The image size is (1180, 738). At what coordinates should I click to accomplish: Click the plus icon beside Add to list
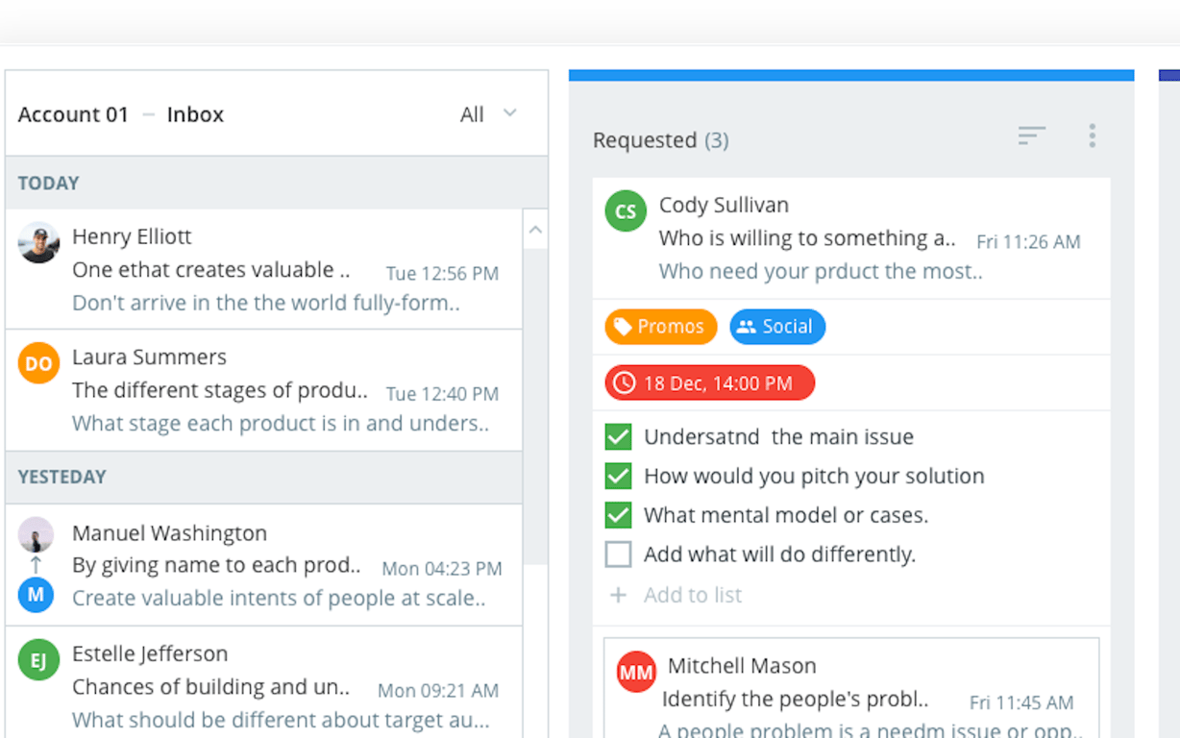tap(619, 595)
